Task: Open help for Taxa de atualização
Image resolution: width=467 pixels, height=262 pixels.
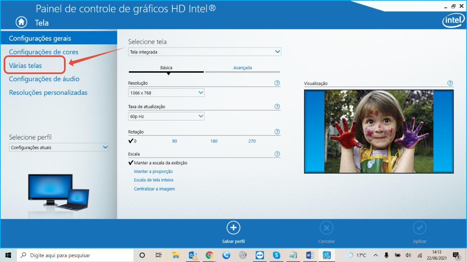Action: point(277,107)
